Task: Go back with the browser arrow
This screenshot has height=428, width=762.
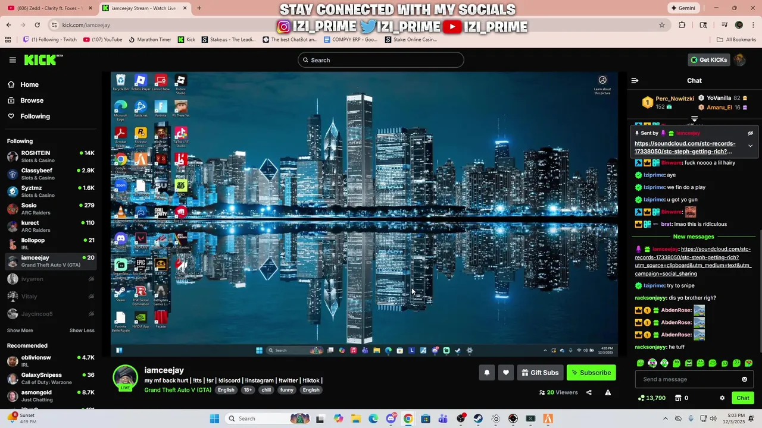Action: click(8, 25)
